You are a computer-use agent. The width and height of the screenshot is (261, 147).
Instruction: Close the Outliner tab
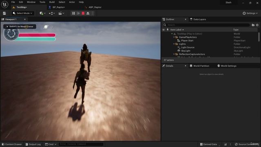pos(186,19)
